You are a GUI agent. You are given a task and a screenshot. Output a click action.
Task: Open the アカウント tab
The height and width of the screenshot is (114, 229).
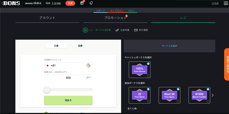(x=47, y=18)
